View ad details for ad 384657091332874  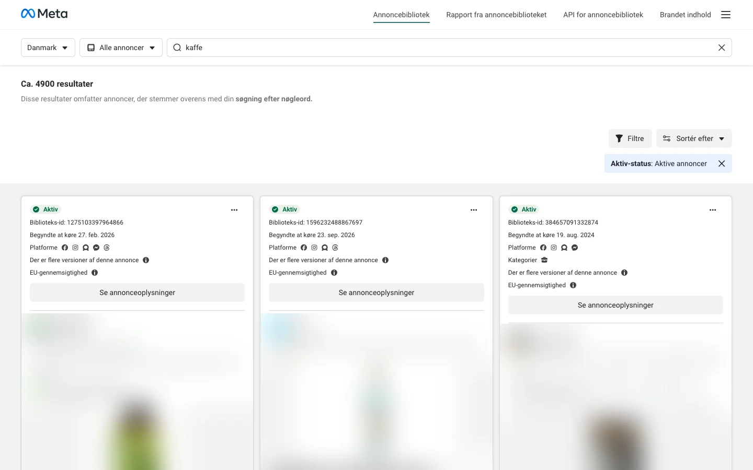tap(615, 305)
